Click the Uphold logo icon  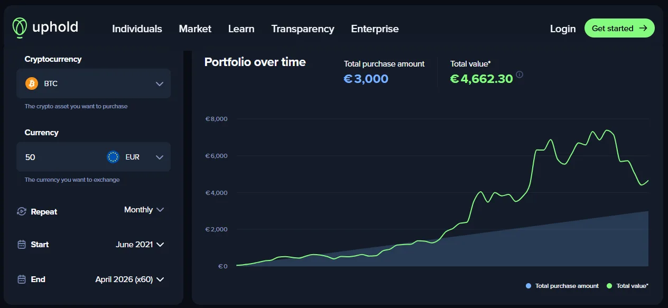[20, 28]
